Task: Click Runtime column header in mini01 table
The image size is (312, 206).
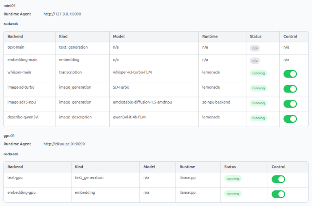Action: (x=210, y=37)
